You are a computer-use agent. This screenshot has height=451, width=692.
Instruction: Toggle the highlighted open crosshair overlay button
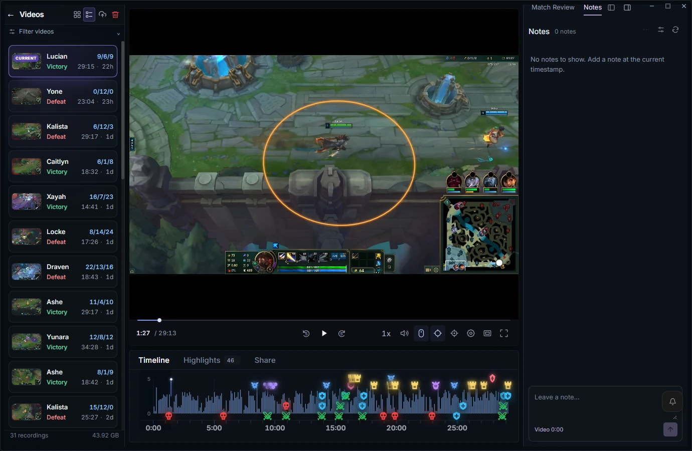[438, 333]
